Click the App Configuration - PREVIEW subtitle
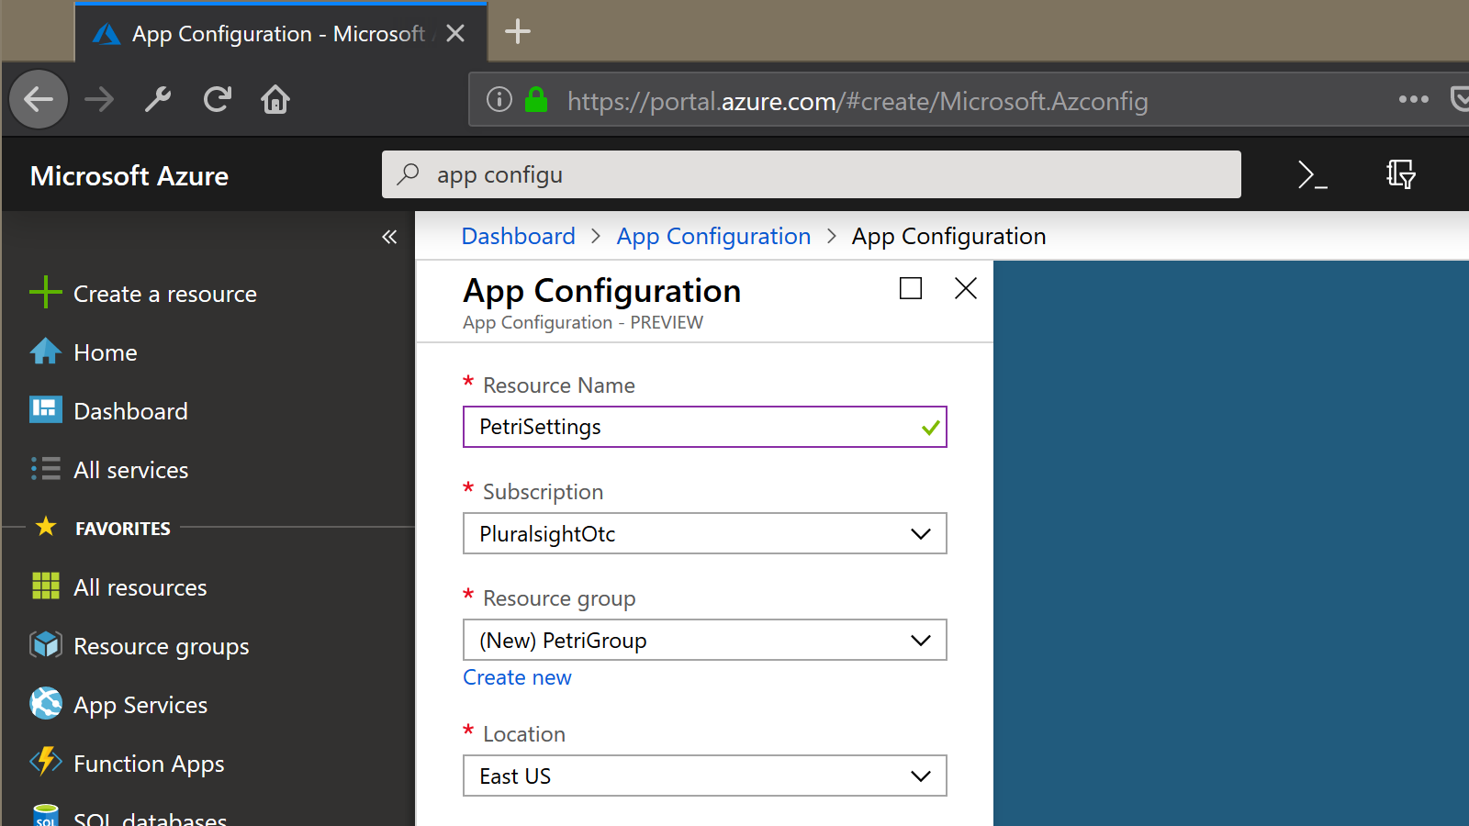Viewport: 1469px width, 826px height. click(583, 323)
